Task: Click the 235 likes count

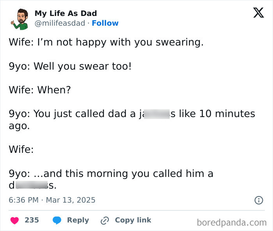Action: point(32,220)
